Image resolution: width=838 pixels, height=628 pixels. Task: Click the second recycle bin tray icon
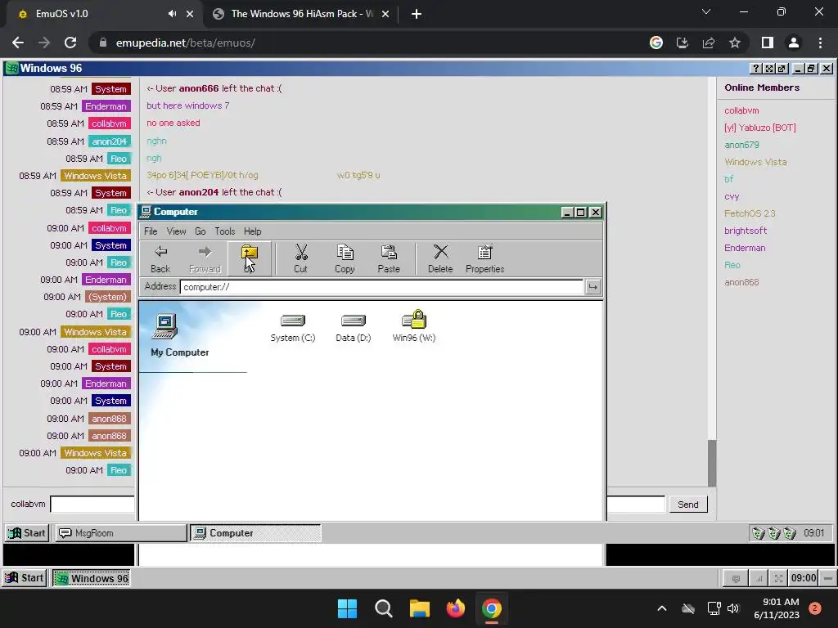pyautogui.click(x=774, y=533)
